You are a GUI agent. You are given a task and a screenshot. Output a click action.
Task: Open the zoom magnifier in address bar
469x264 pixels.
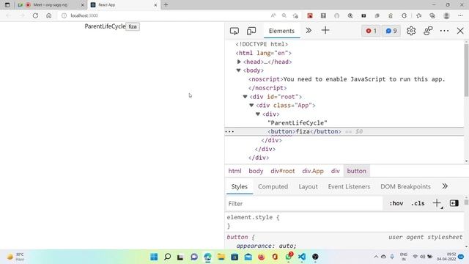pyautogui.click(x=284, y=15)
